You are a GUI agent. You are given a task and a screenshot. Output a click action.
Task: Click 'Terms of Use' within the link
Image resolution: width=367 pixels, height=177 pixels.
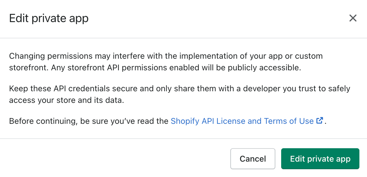point(289,121)
